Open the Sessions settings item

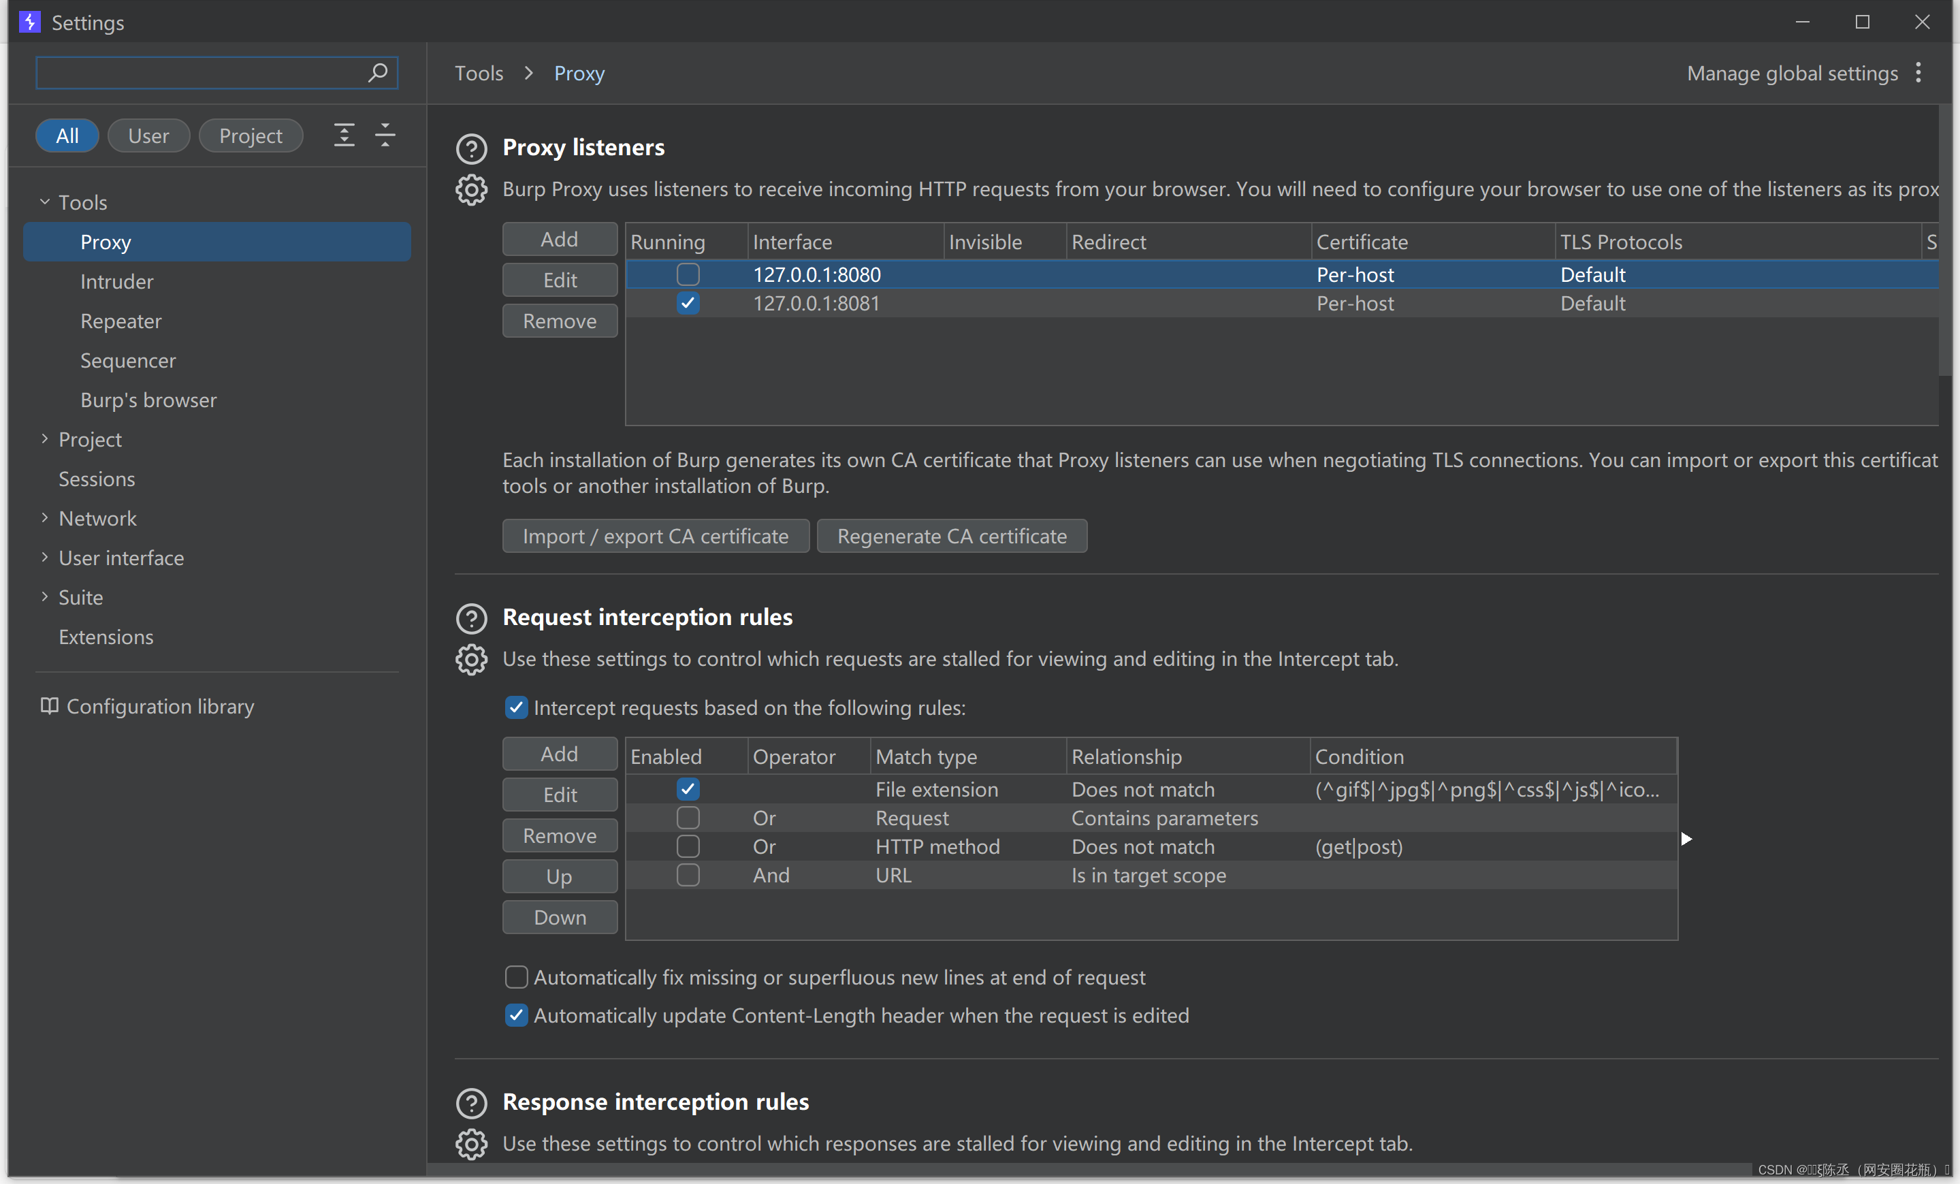pyautogui.click(x=97, y=479)
